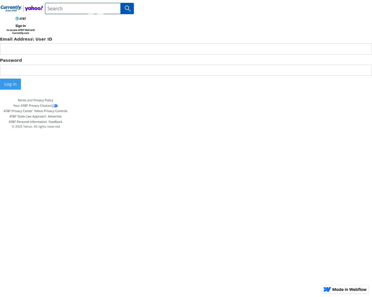Focus the Email Address\ User ID field
The width and height of the screenshot is (372, 297).
tap(186, 49)
